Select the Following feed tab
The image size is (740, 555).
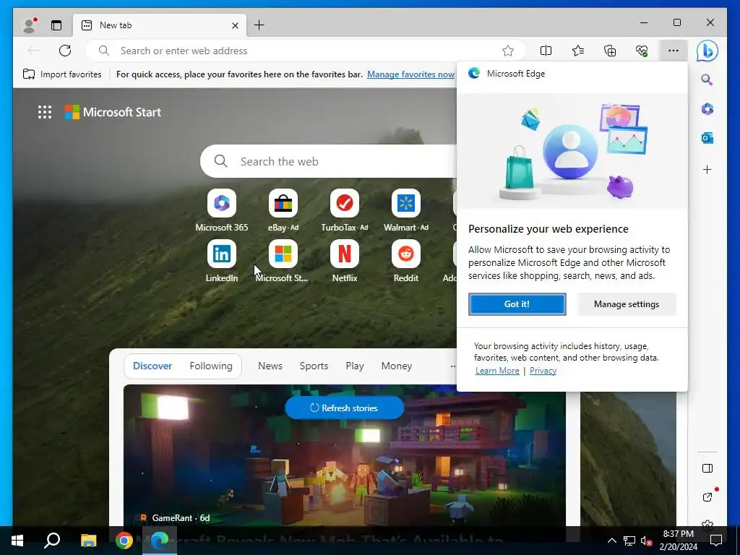coord(211,366)
